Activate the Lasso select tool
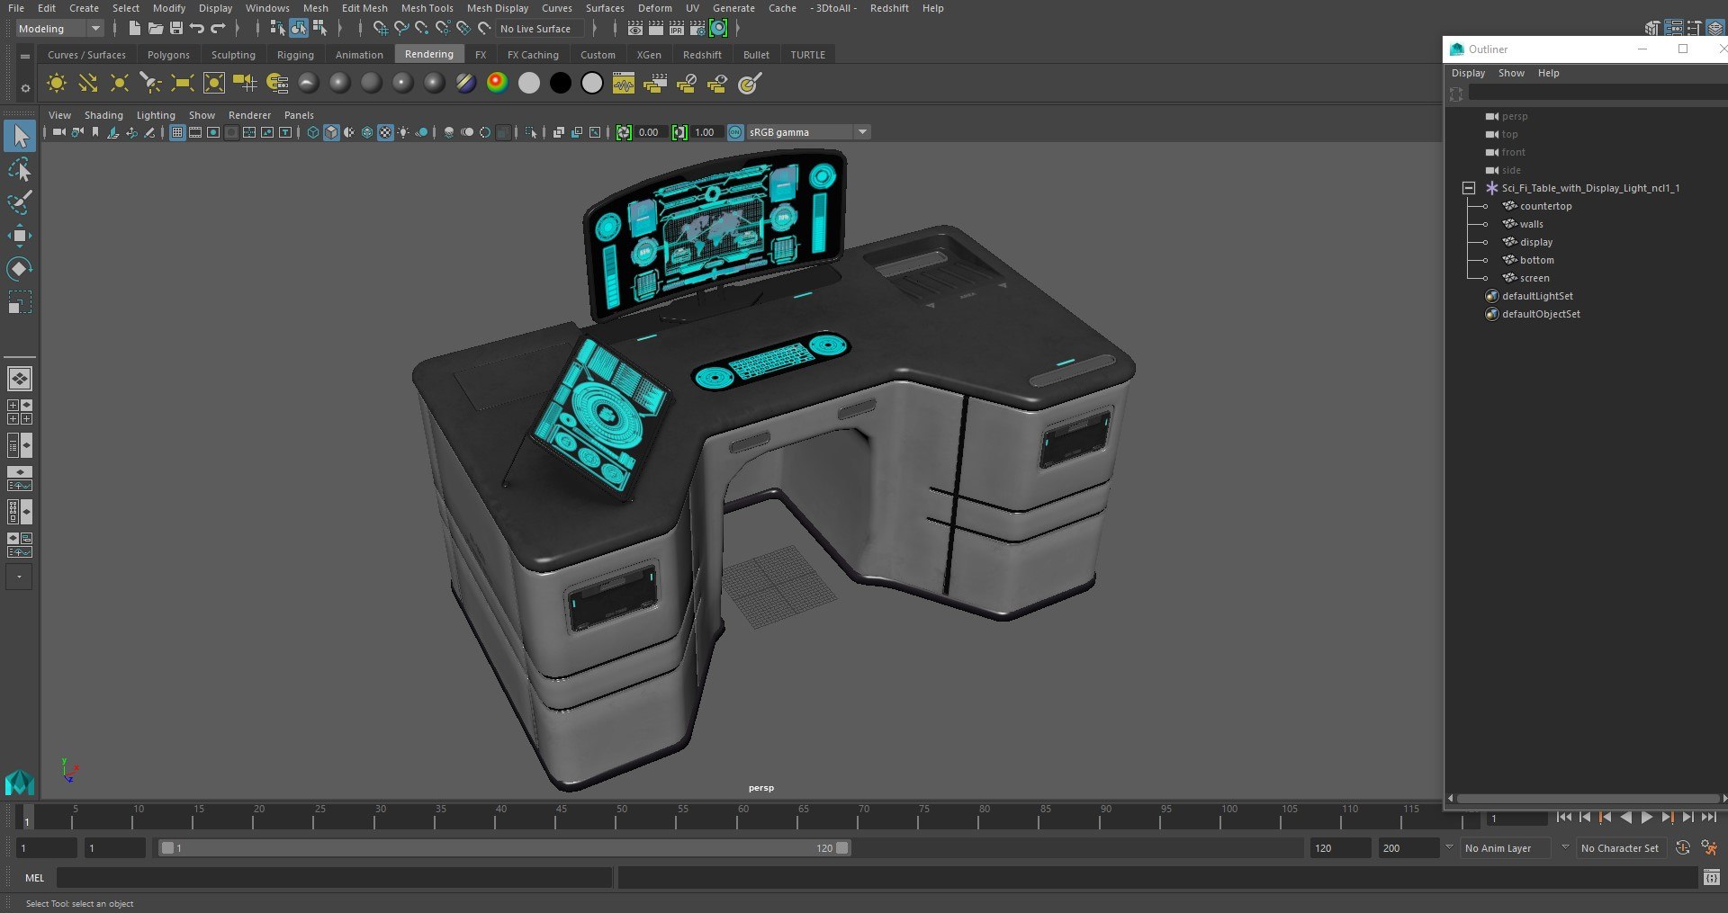 (20, 169)
